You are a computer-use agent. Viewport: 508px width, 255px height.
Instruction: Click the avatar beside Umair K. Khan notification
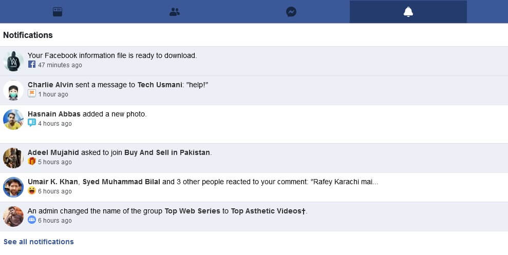tap(13, 187)
